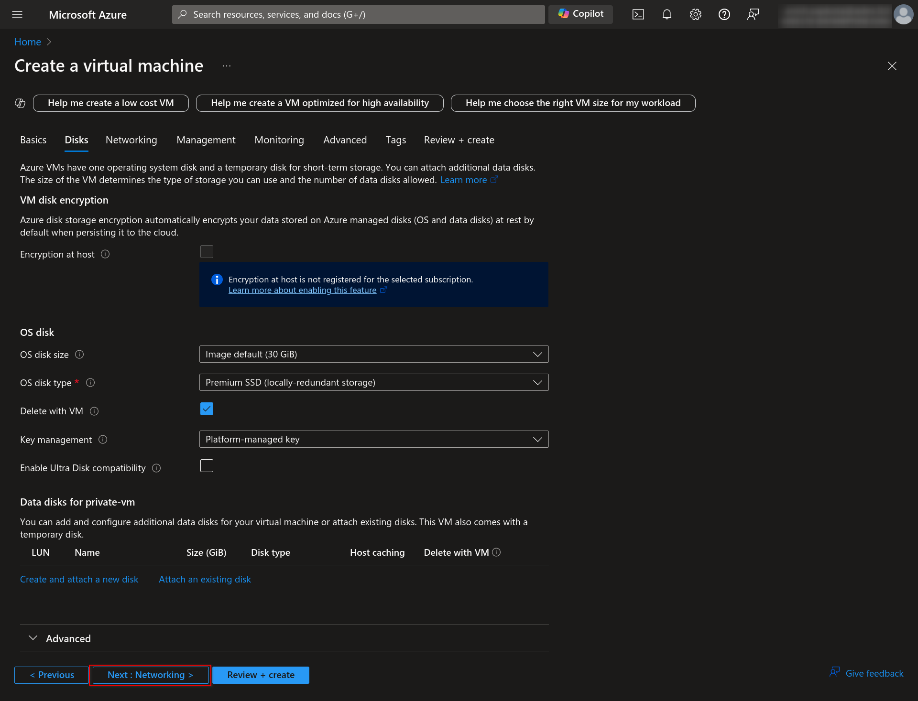Open Copilot in Azure
Image resolution: width=918 pixels, height=701 pixels.
[580, 14]
